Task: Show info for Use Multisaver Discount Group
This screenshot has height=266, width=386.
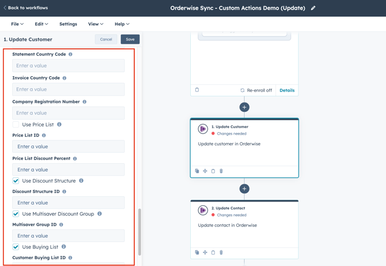Action: coord(99,214)
